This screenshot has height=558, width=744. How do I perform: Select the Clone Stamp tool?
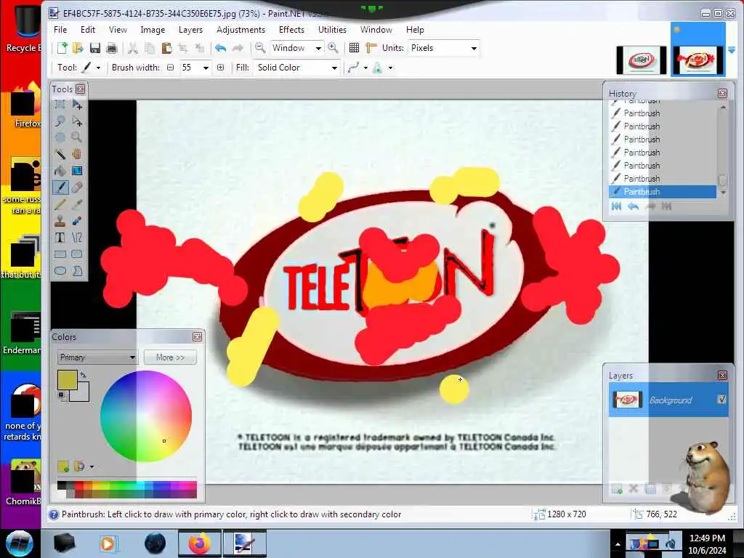click(60, 221)
